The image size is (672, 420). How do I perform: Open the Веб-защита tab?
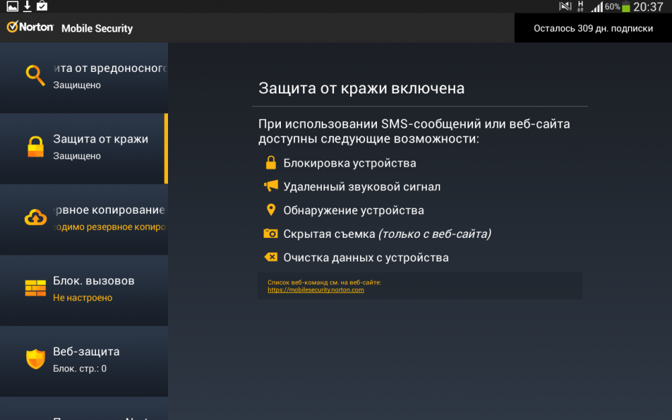tap(84, 361)
